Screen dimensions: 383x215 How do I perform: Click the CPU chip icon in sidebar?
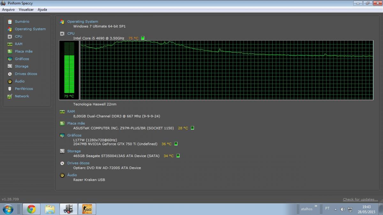[x=10, y=37]
